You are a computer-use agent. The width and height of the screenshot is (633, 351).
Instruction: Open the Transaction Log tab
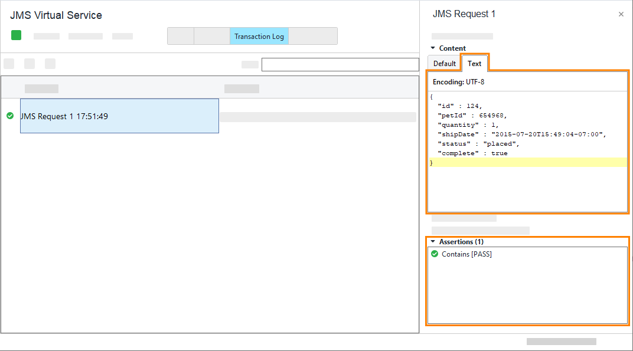(259, 36)
